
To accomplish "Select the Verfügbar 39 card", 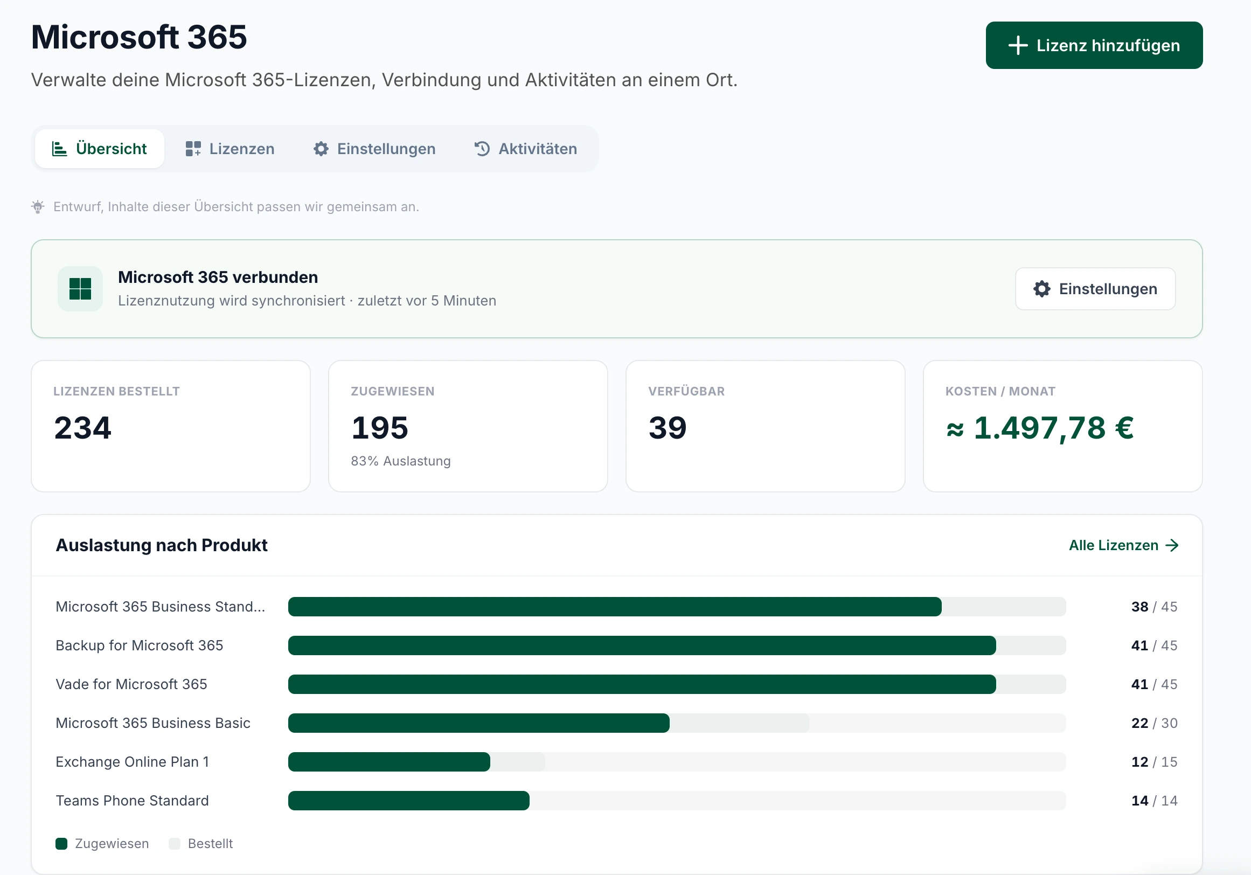I will point(766,426).
